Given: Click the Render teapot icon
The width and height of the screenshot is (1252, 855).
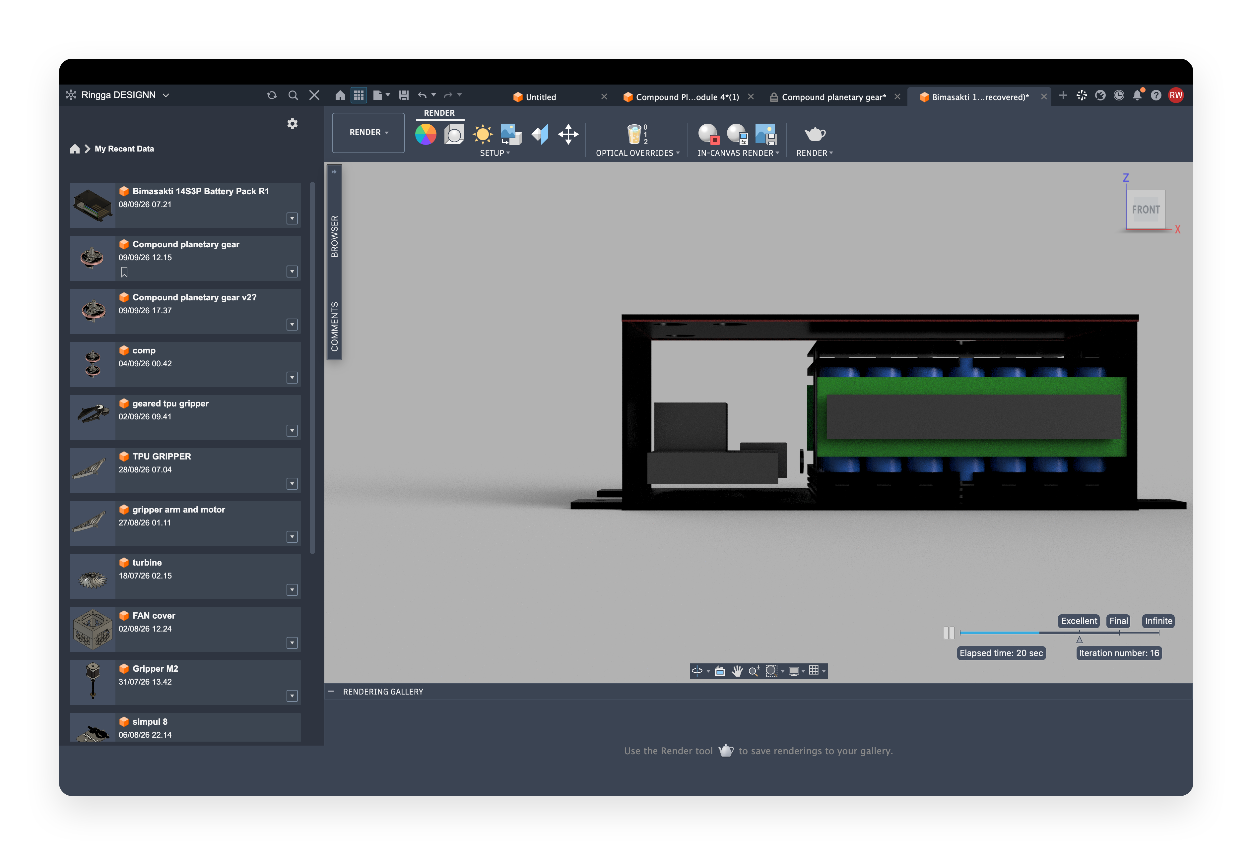Looking at the screenshot, I should pyautogui.click(x=815, y=134).
